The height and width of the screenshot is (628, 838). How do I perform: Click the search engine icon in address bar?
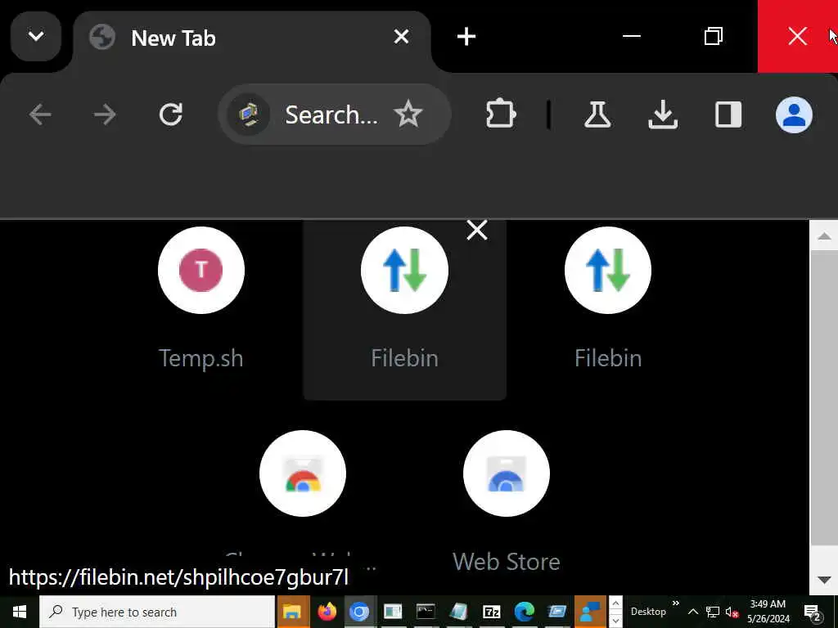tap(249, 114)
